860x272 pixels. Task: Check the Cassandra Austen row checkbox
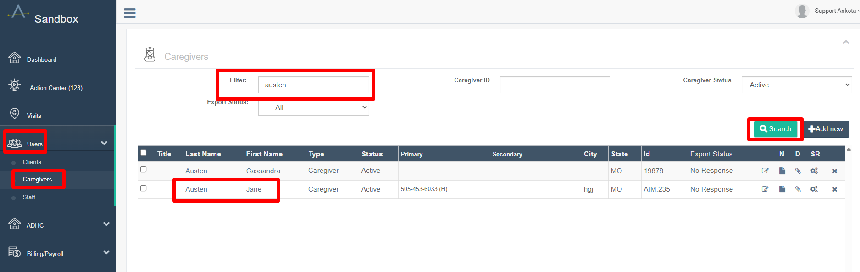pos(144,170)
